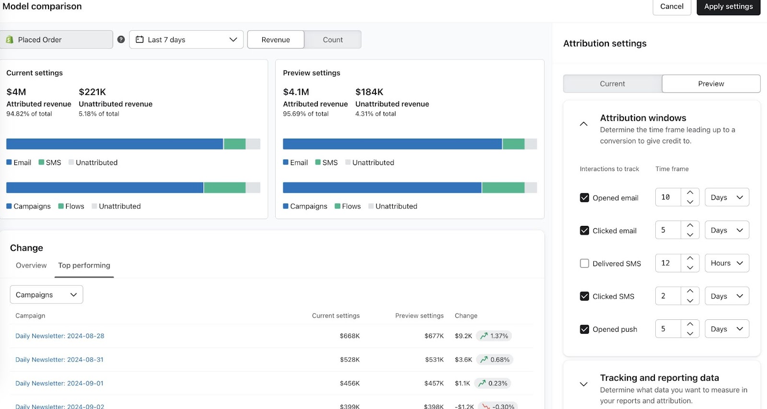767x409 pixels.
Task: Enable the Delivered SMS checkbox
Action: click(x=584, y=263)
